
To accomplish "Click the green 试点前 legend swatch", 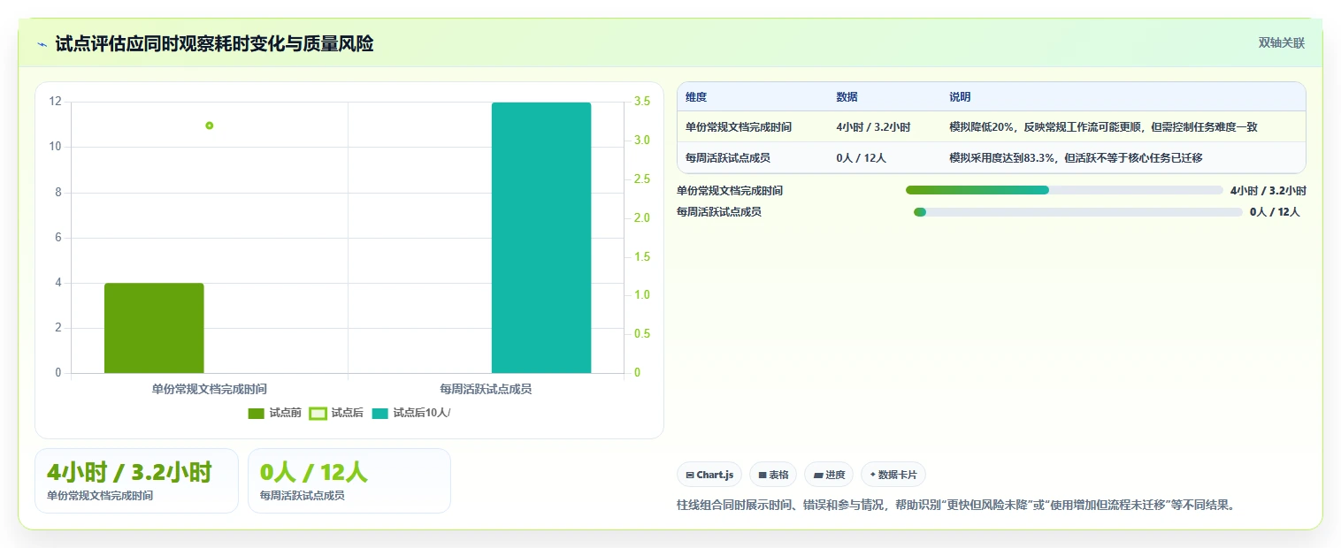I will pos(257,413).
